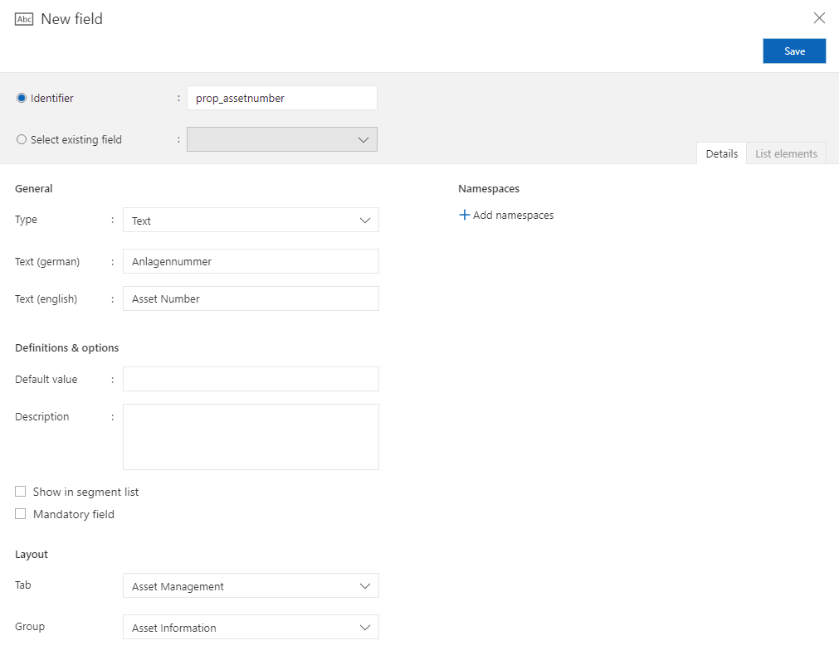
Task: Open the Group dropdown showing Asset Information
Action: click(x=249, y=627)
